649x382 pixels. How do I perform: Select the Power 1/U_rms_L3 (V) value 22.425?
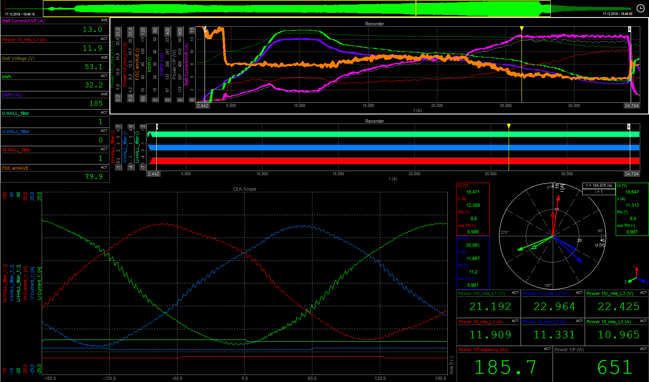tap(619, 307)
